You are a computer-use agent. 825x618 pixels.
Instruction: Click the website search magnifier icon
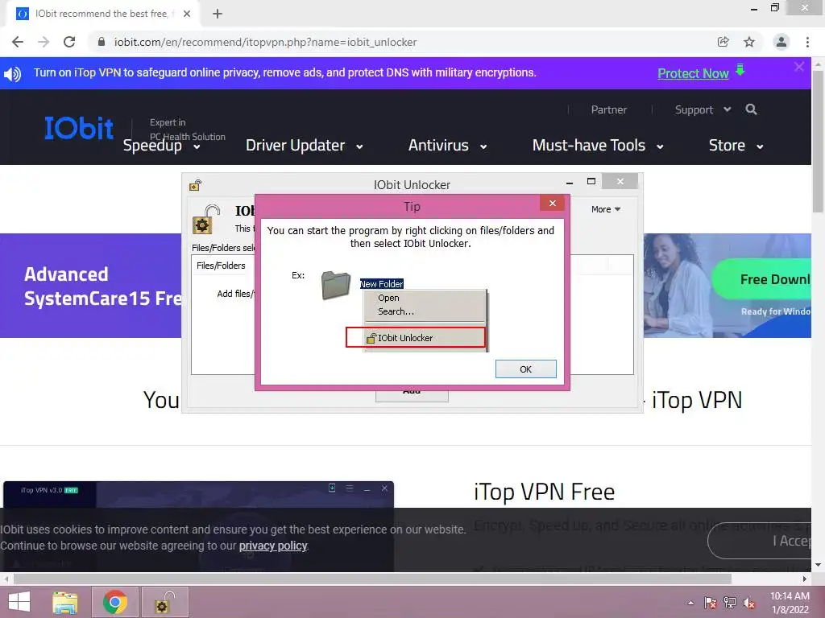752,109
